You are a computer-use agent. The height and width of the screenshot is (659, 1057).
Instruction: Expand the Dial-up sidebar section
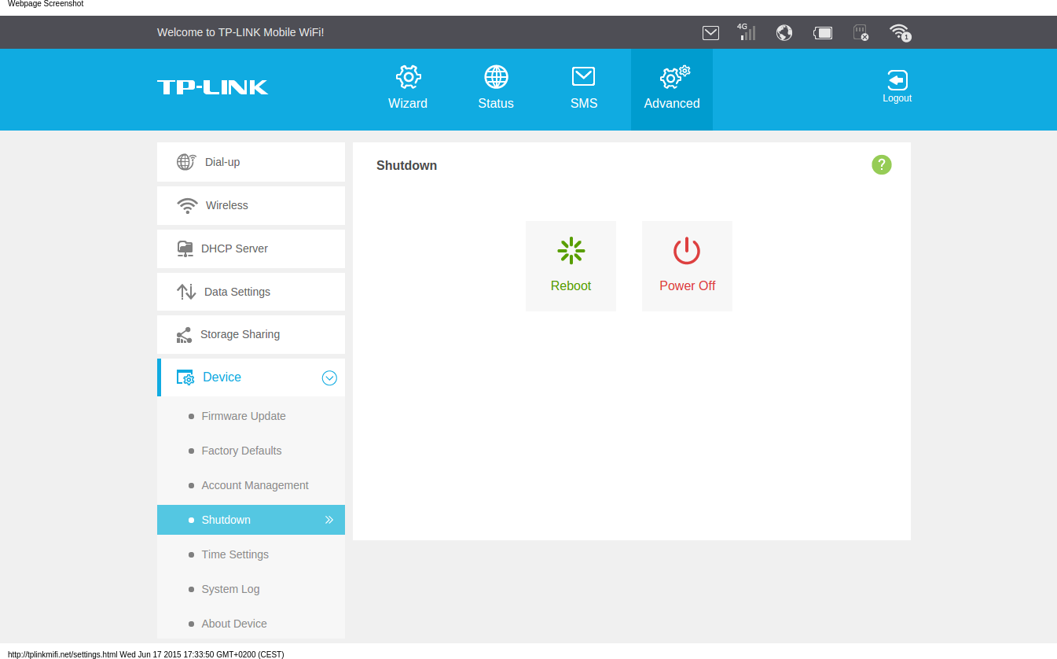pos(251,162)
